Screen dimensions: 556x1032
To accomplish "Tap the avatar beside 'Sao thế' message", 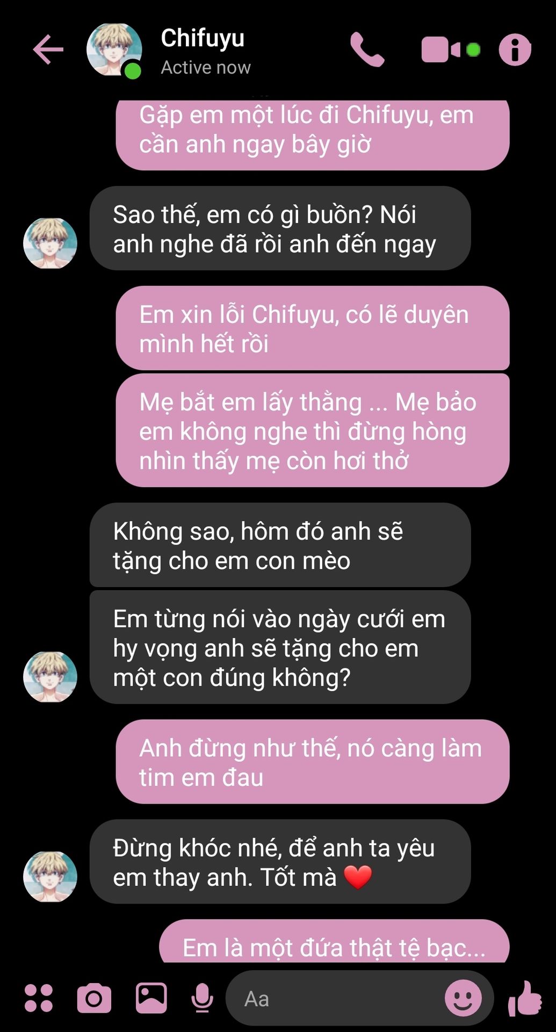I will 50,243.
